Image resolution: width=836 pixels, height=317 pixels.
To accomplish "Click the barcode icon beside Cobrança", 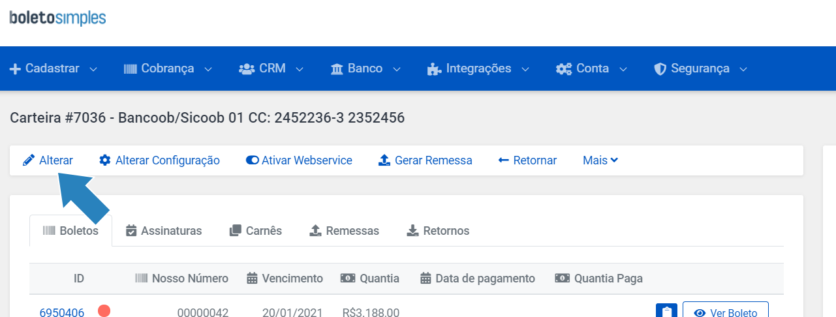I will (x=131, y=68).
